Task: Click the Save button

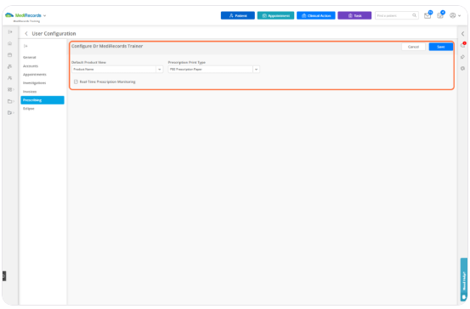Action: [x=440, y=47]
